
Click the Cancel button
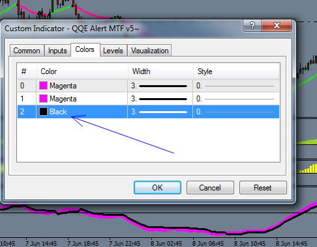[x=210, y=188]
